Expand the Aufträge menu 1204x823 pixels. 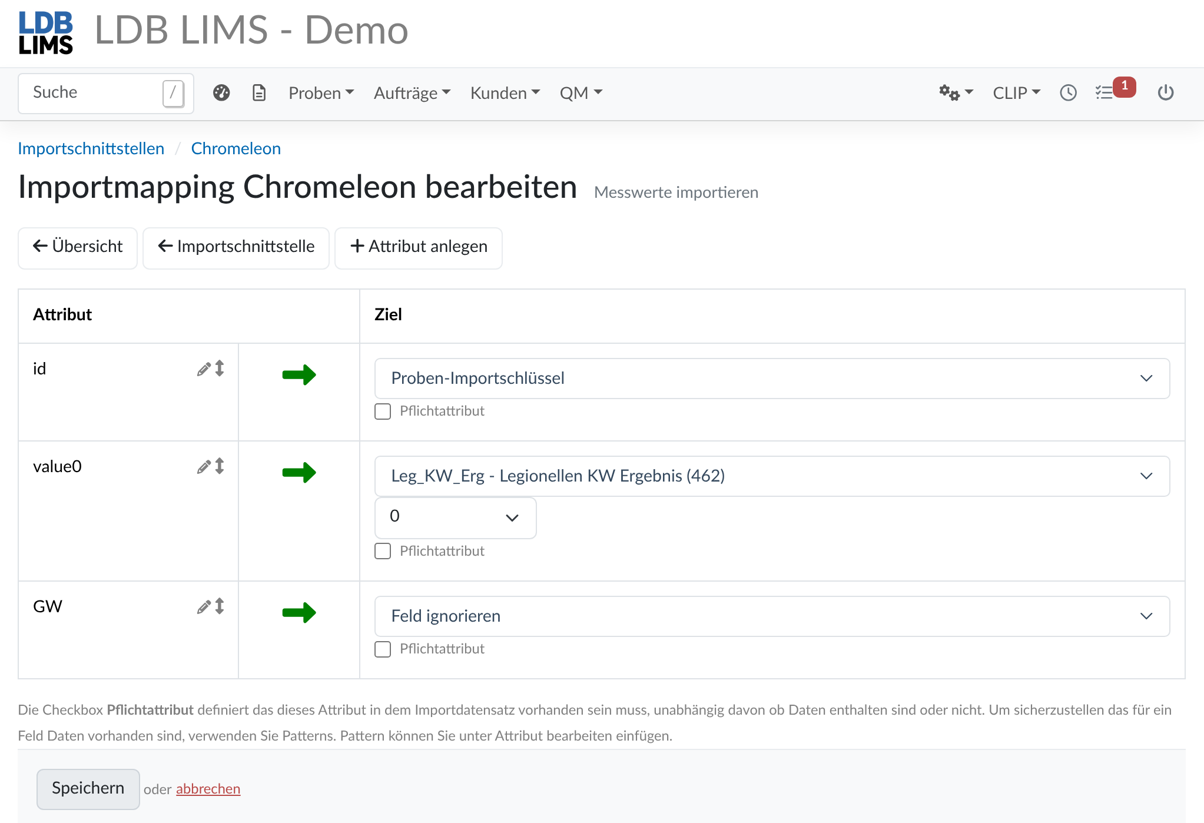[x=412, y=93]
